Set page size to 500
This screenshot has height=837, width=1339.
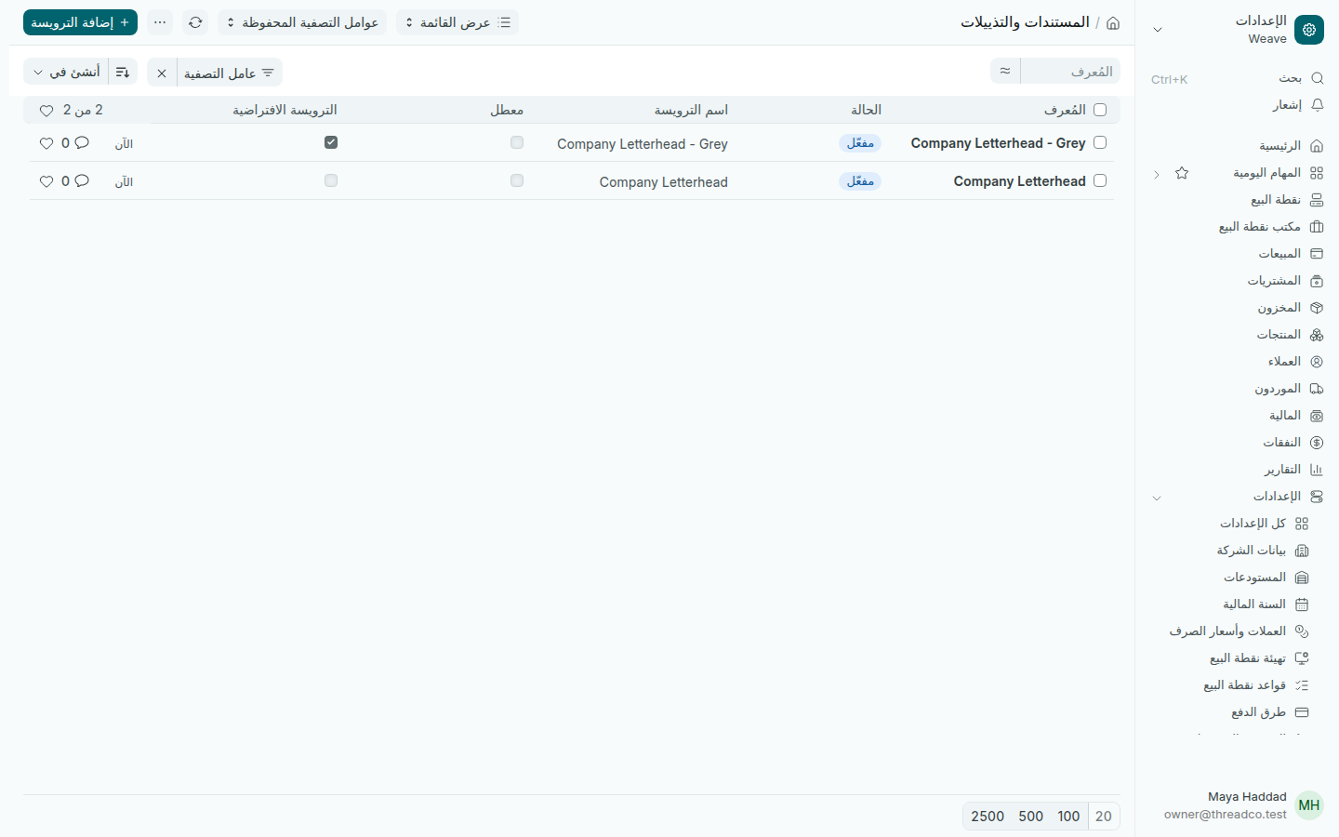coord(1030,817)
